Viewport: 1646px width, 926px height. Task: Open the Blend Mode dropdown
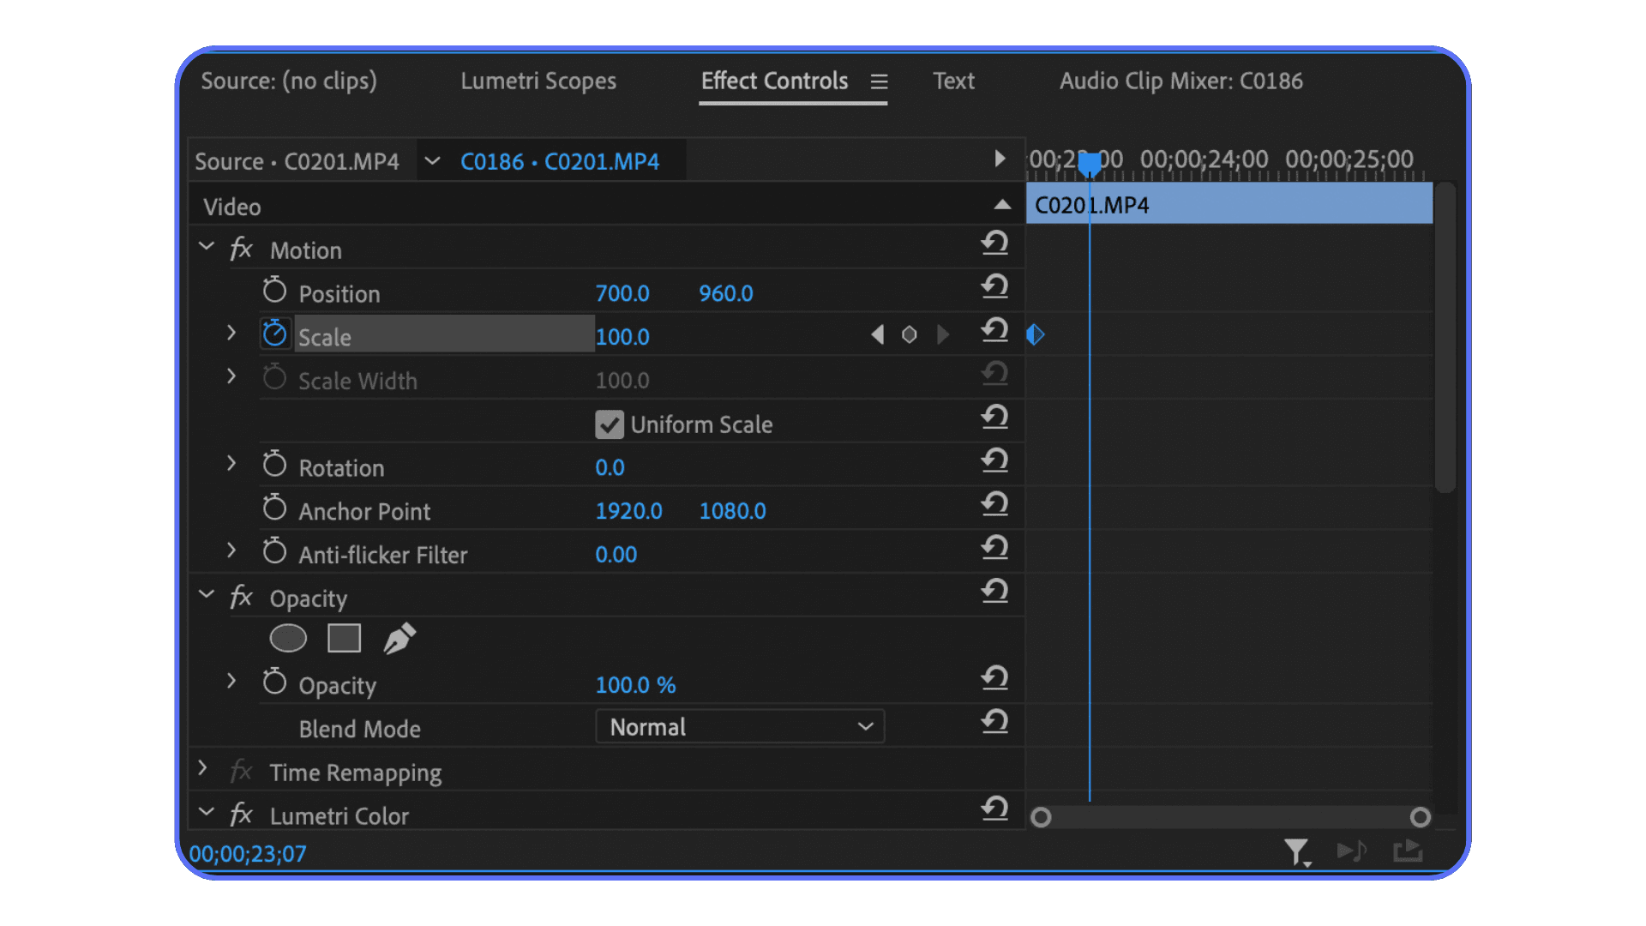pyautogui.click(x=739, y=726)
